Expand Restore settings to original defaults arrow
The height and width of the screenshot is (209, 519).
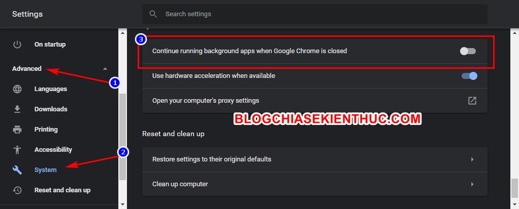(472, 159)
